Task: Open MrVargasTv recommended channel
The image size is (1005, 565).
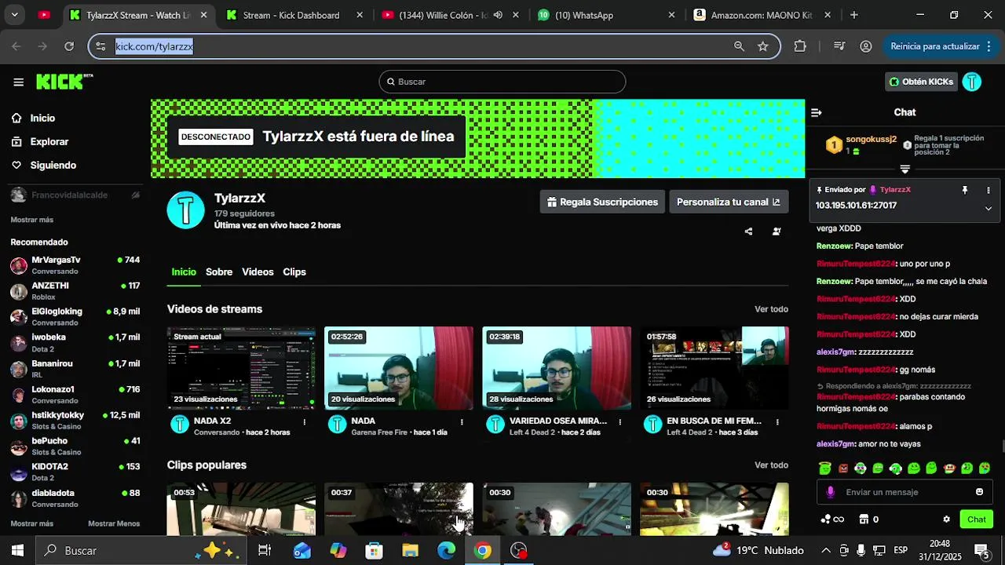Action: 75,265
